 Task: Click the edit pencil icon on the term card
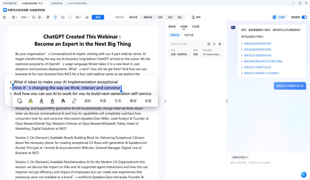tap(214, 44)
